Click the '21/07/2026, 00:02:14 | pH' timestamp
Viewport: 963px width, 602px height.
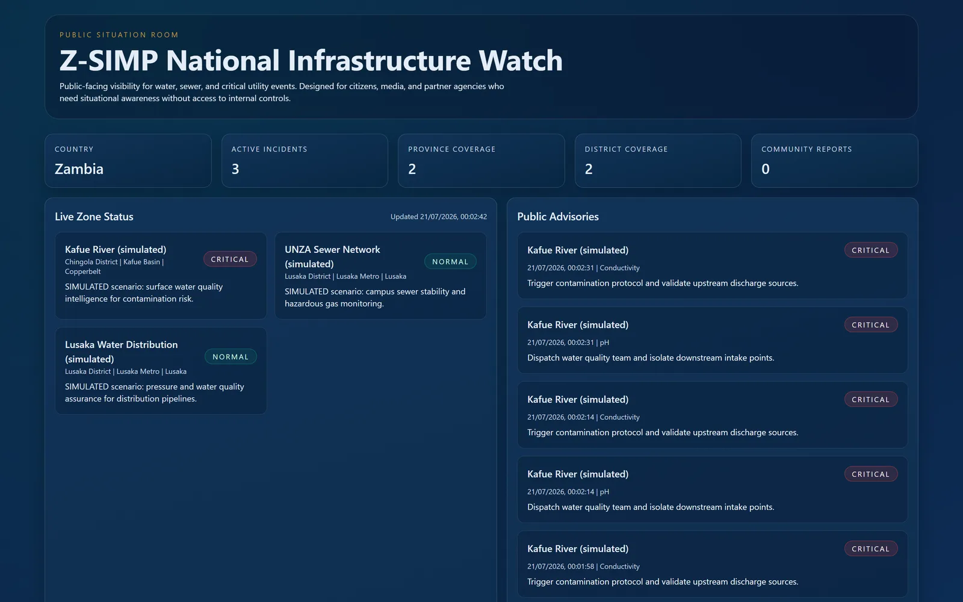568,492
